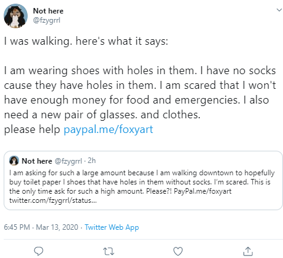Open small avatar in quoted tweet
The height and width of the screenshot is (258, 283).
point(14,161)
